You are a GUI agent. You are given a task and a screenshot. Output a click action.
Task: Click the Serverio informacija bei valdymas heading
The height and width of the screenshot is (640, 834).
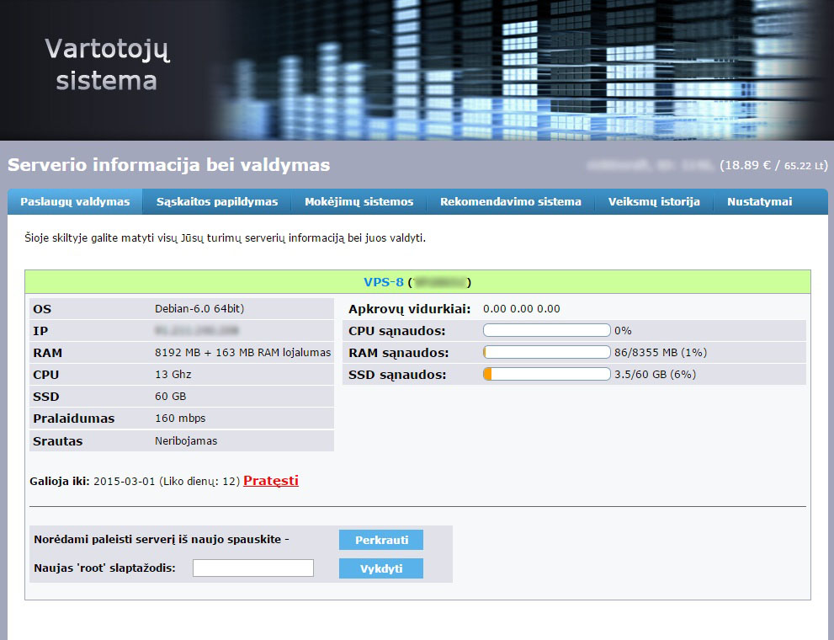point(168,165)
